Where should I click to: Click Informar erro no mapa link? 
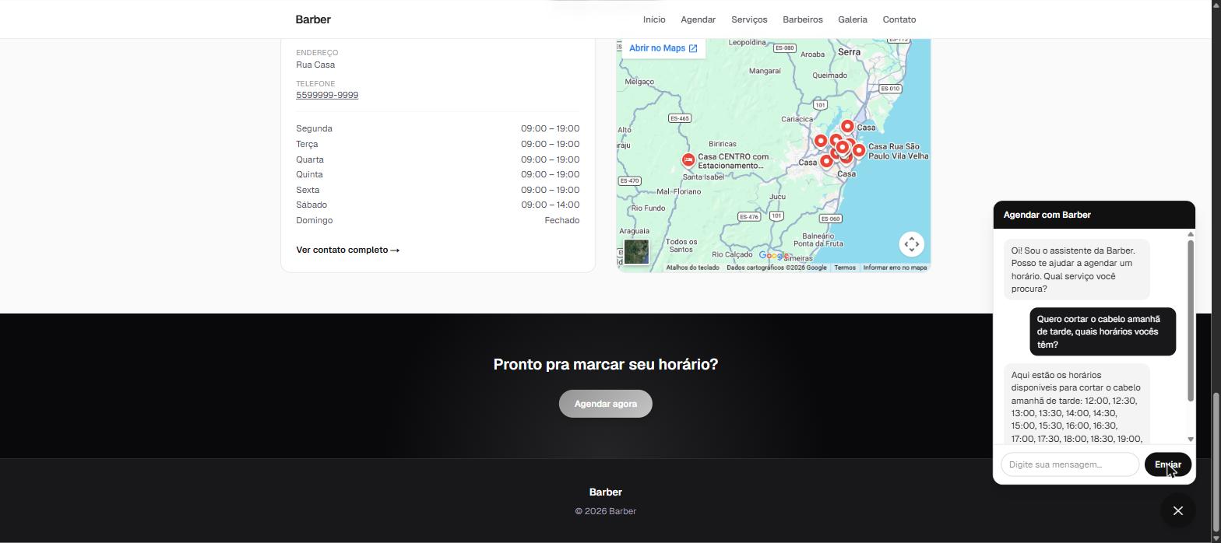point(895,268)
